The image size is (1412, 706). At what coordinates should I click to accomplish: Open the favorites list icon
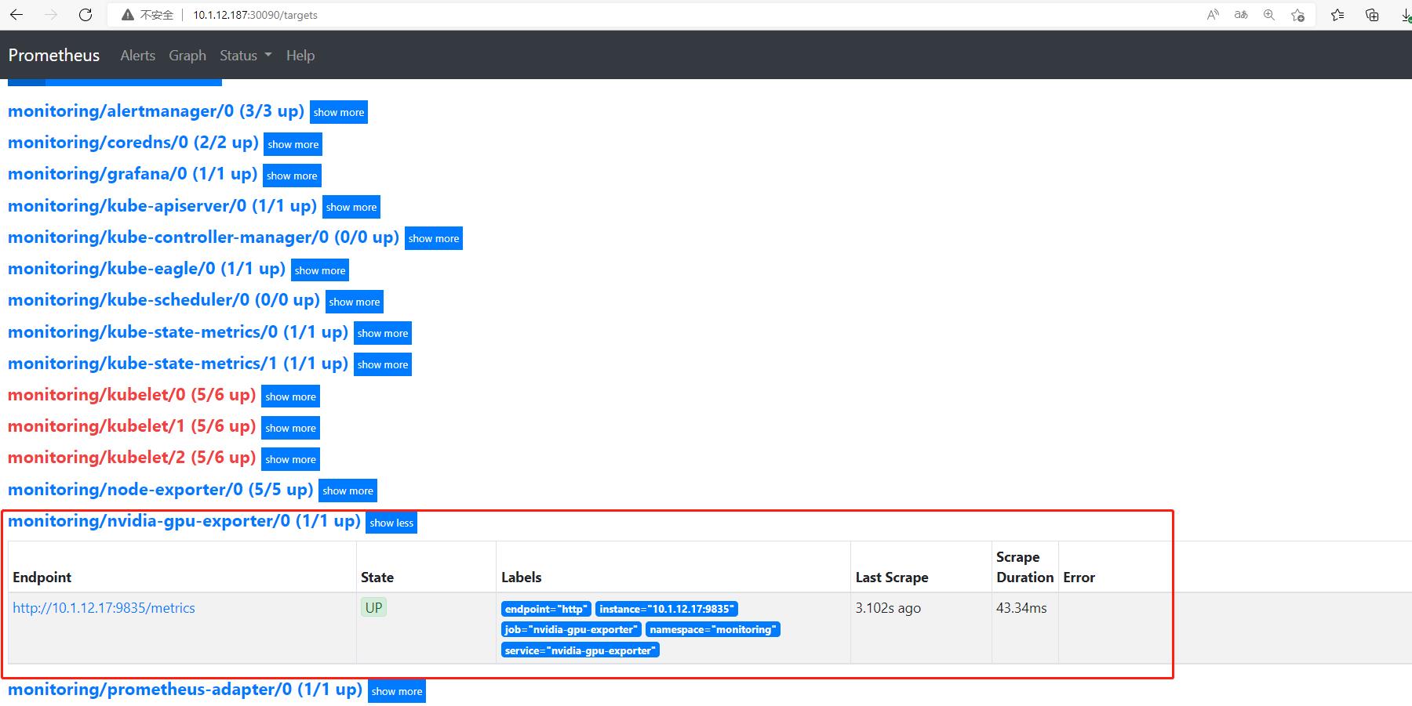(1337, 15)
